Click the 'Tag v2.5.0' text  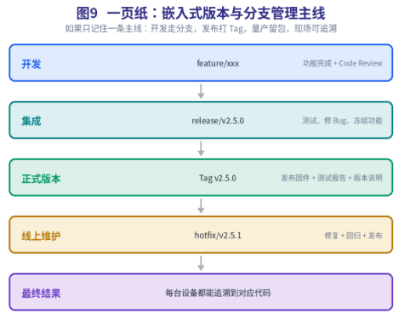point(218,178)
